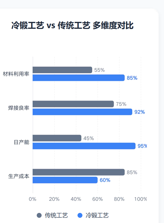
Task: Toggle the 传统工艺 legend series
Action: tap(52, 215)
